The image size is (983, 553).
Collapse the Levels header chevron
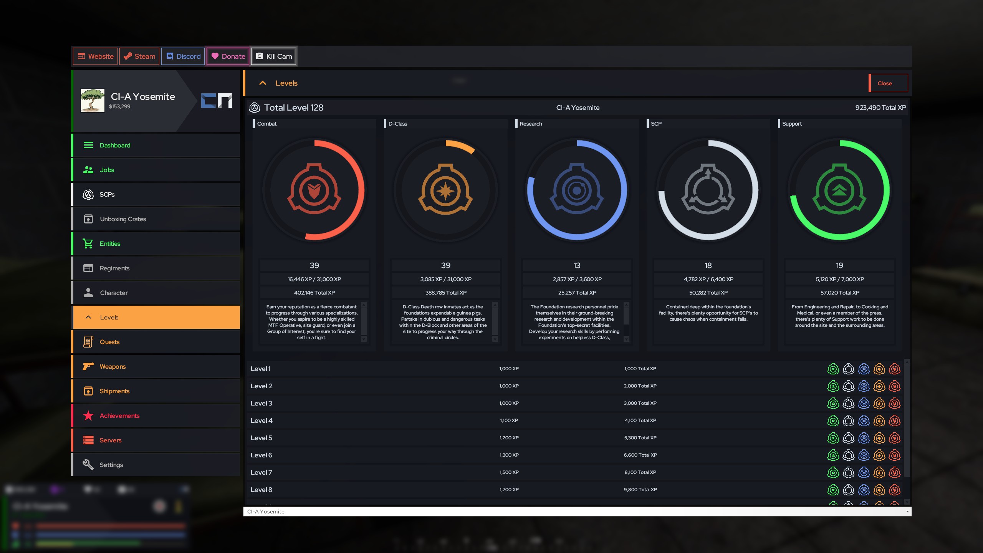click(263, 83)
